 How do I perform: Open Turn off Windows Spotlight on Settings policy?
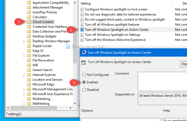[x=112, y=35]
